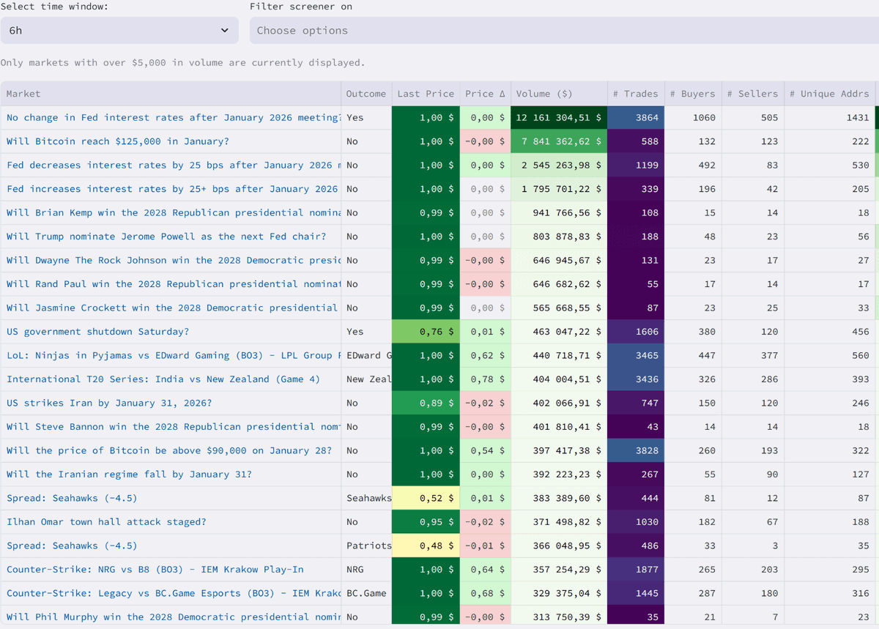This screenshot has height=629, width=879.
Task: Sort by # Unique Addrs column header
Action: tap(829, 94)
